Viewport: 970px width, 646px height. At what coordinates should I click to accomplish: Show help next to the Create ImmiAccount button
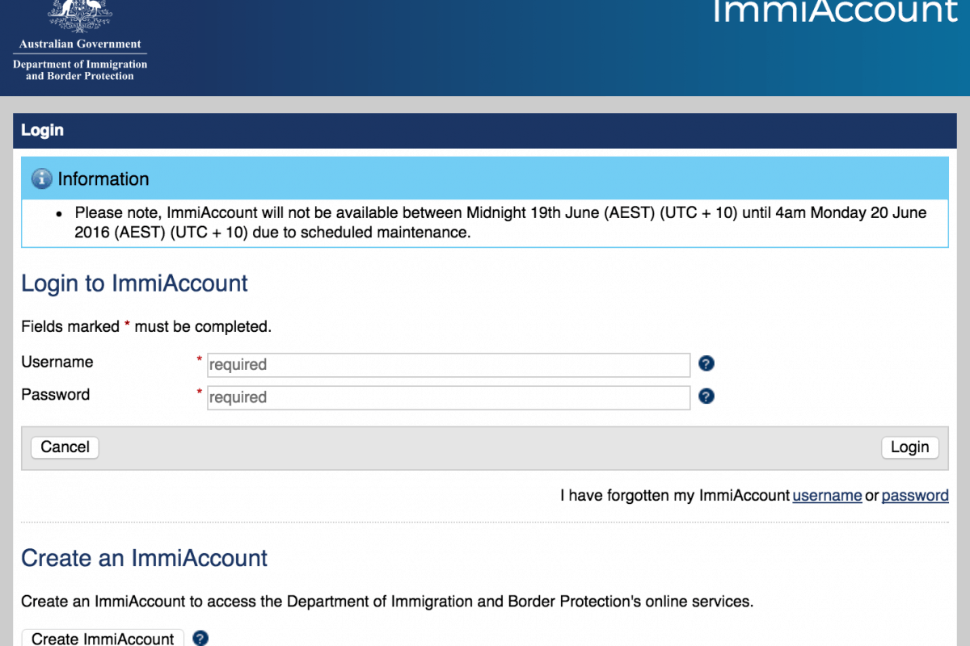pyautogui.click(x=200, y=638)
